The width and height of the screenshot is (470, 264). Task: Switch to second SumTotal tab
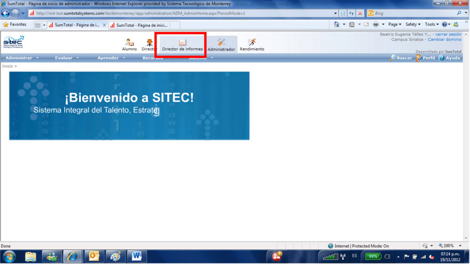click(140, 25)
